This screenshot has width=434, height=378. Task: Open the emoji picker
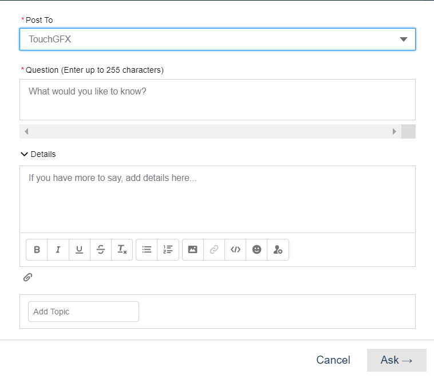[x=257, y=250]
